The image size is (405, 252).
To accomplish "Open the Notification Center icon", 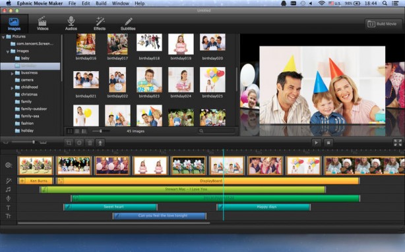I will (395, 3).
